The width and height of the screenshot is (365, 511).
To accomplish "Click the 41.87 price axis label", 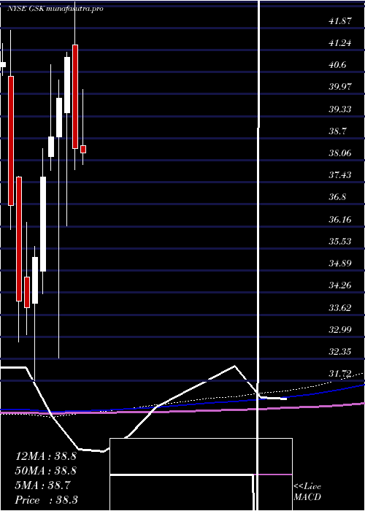I will tap(340, 21).
